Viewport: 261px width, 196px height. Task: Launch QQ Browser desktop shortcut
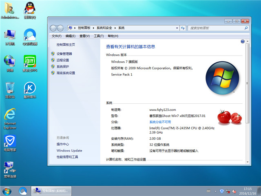30,37
